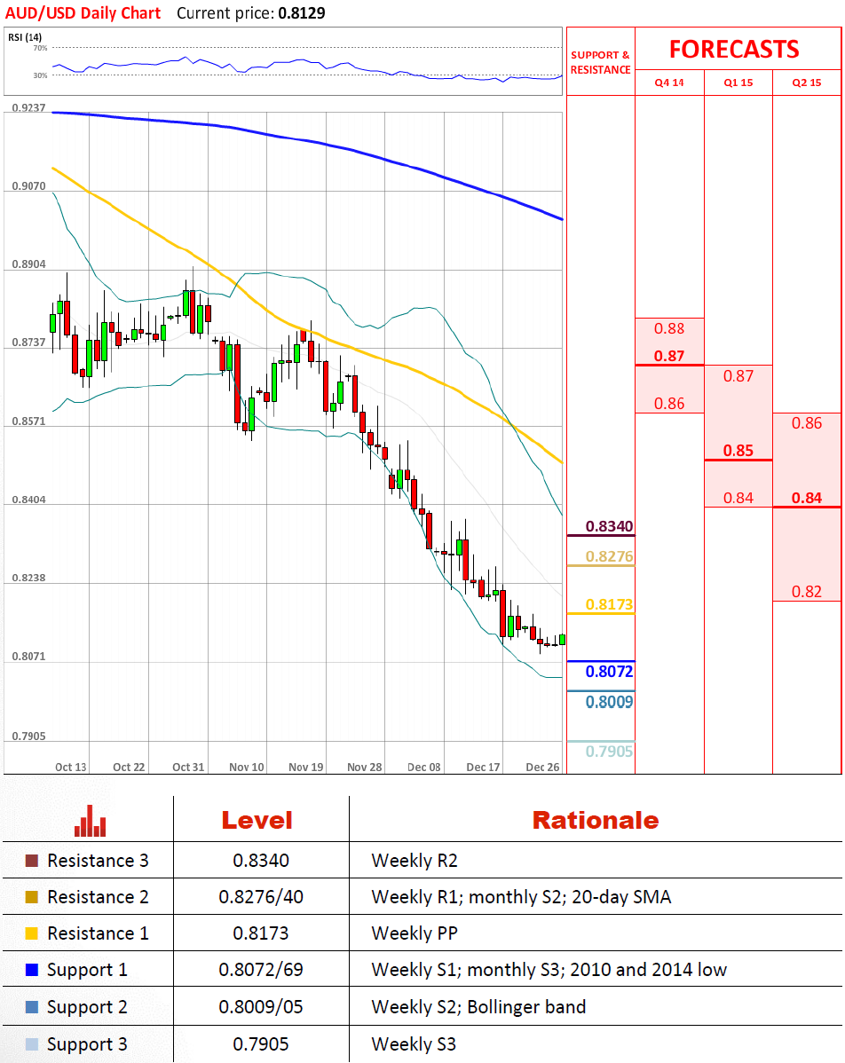Click the bold 0.87 Q4 14 forecast
845x1063 pixels.
tap(668, 356)
